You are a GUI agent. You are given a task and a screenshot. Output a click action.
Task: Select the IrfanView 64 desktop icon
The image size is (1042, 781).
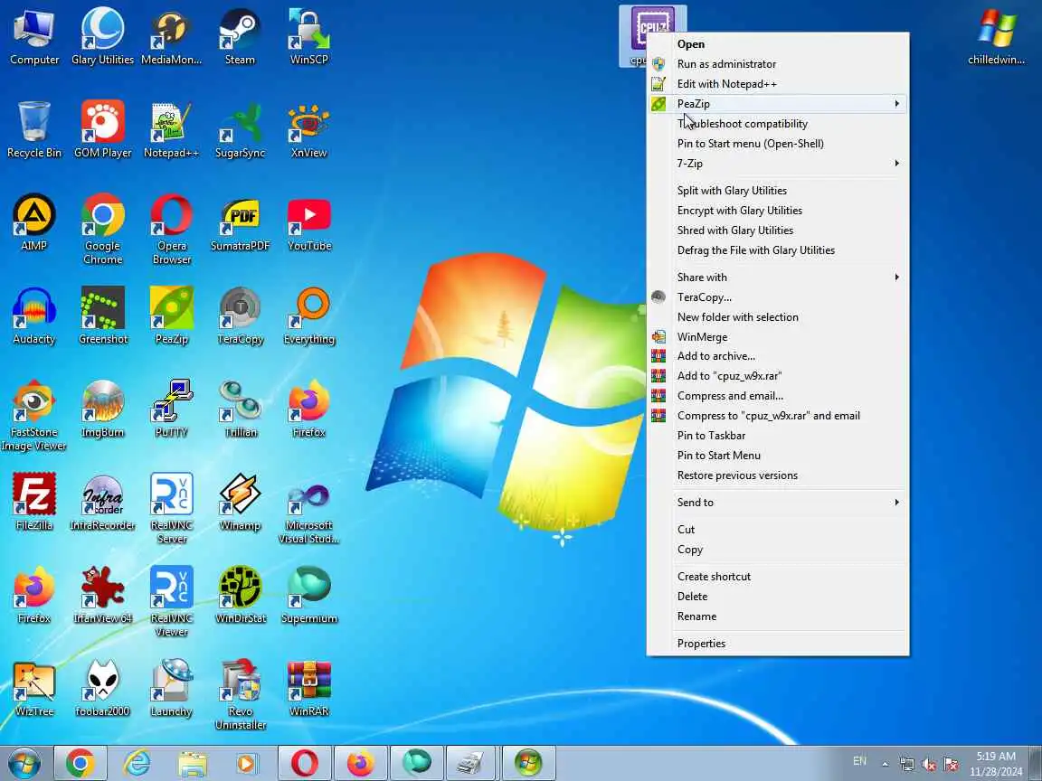point(102,595)
